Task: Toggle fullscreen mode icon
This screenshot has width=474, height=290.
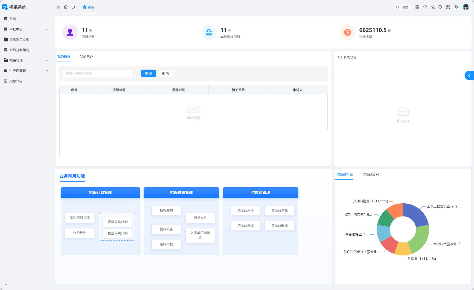Action: [x=448, y=7]
